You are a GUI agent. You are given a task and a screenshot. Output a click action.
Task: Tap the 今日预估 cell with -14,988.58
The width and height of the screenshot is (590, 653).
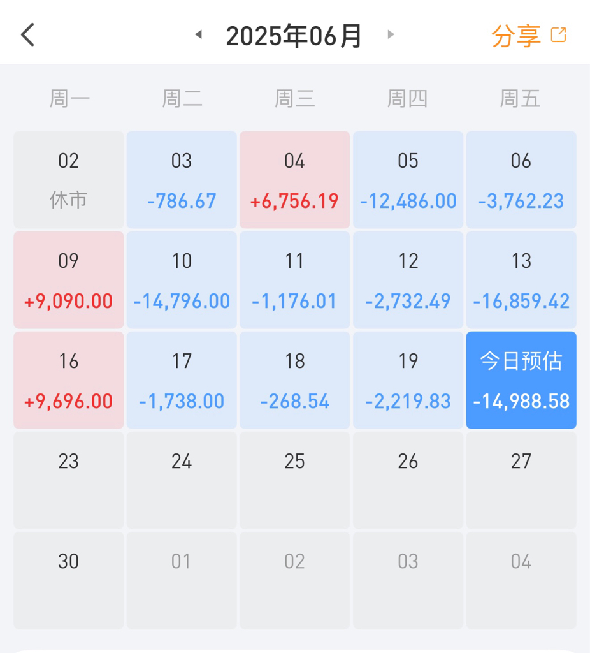click(521, 380)
